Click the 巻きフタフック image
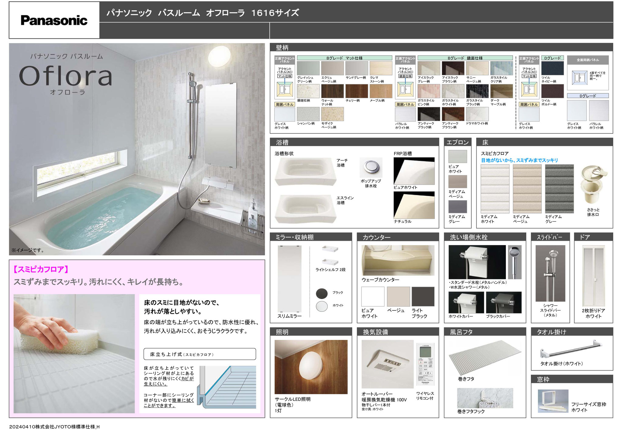The height and width of the screenshot is (430, 622). tap(485, 398)
